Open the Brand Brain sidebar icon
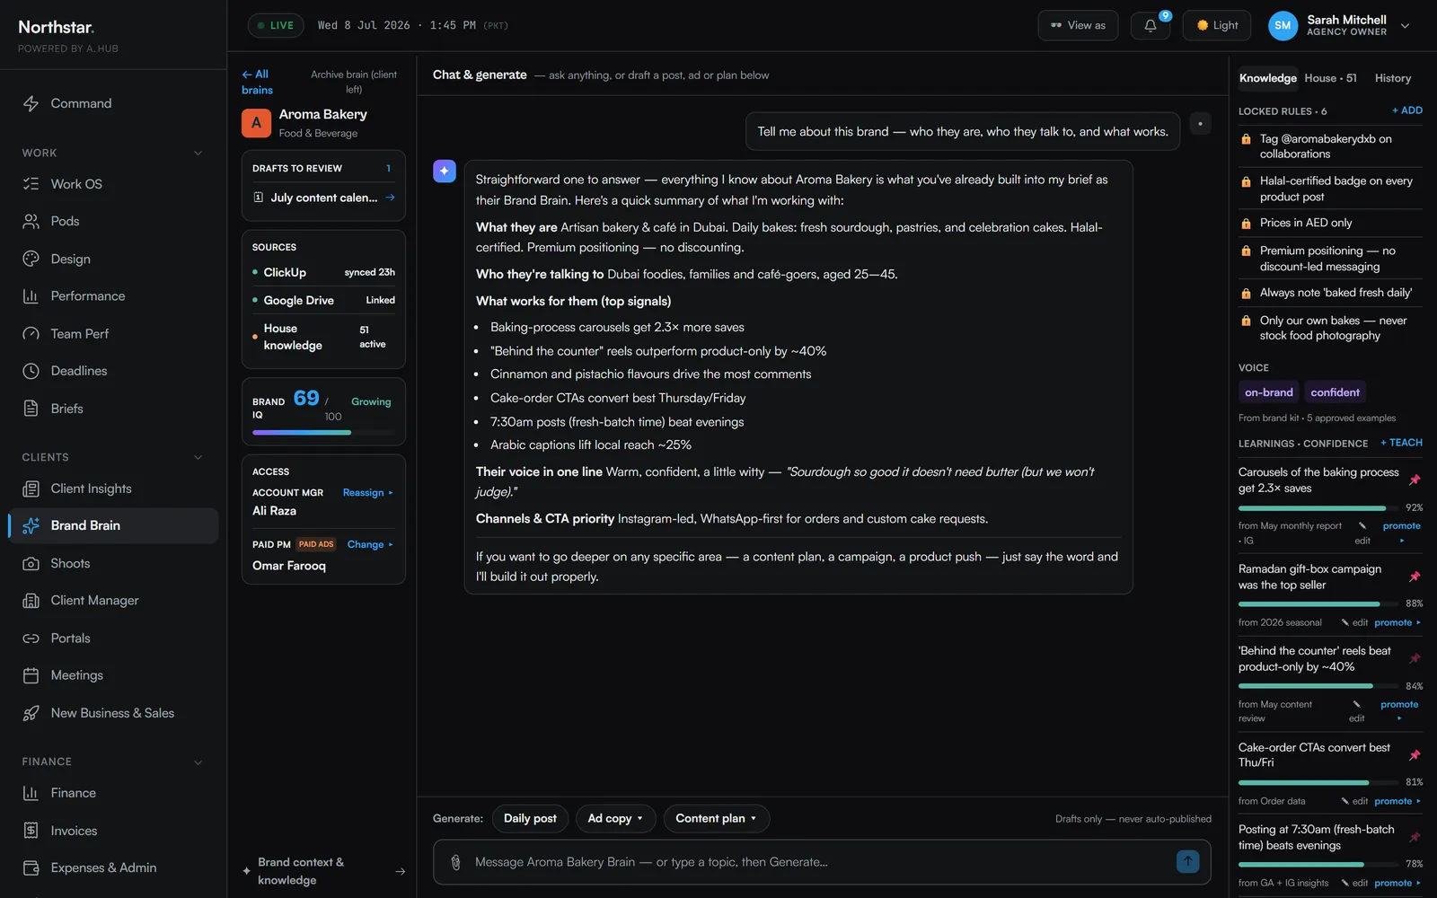This screenshot has width=1437, height=898. [31, 526]
